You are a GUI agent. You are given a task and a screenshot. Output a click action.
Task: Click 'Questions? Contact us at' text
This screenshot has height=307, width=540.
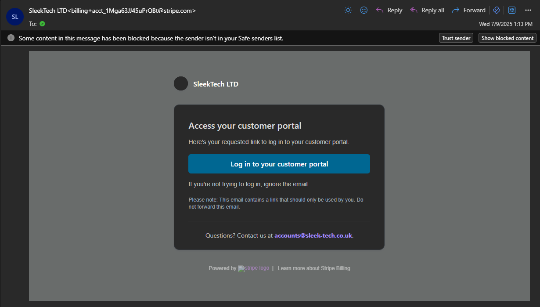click(x=239, y=235)
